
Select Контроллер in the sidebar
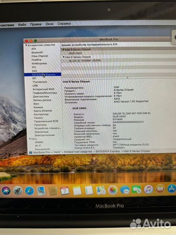[x=41, y=114]
